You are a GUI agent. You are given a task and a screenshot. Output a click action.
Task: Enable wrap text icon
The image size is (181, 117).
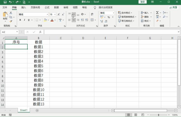point(92,14)
